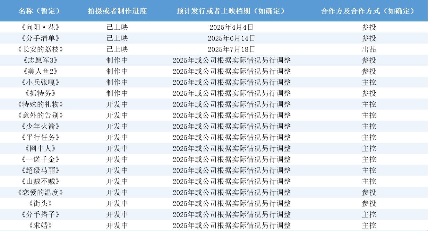Click 参投 in the 《街头》 row
The width and height of the screenshot is (428, 231).
point(369,203)
